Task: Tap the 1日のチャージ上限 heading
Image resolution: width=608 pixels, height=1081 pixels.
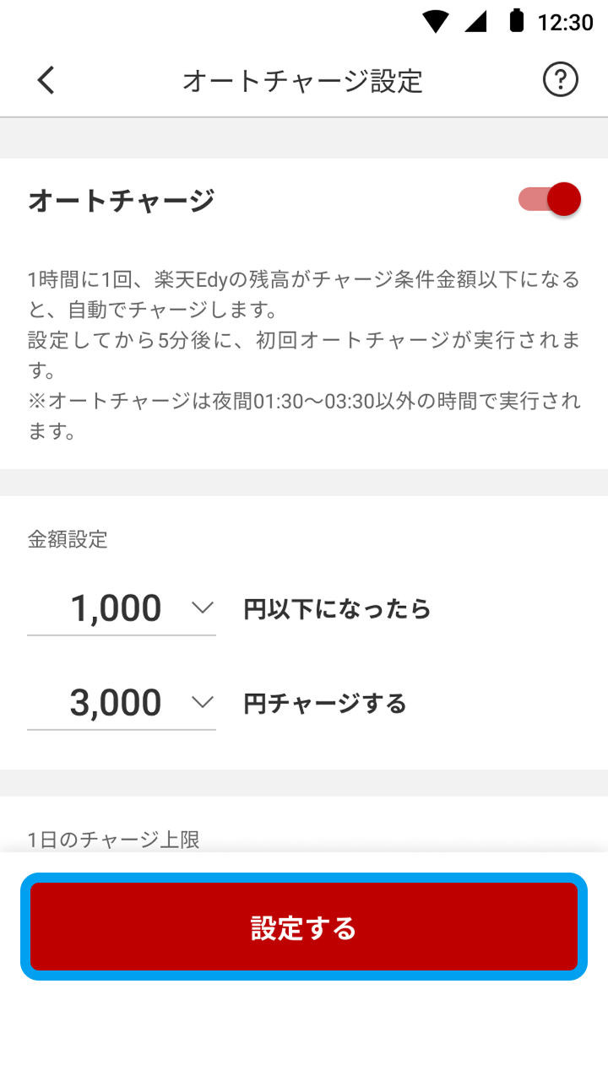Action: tap(113, 840)
